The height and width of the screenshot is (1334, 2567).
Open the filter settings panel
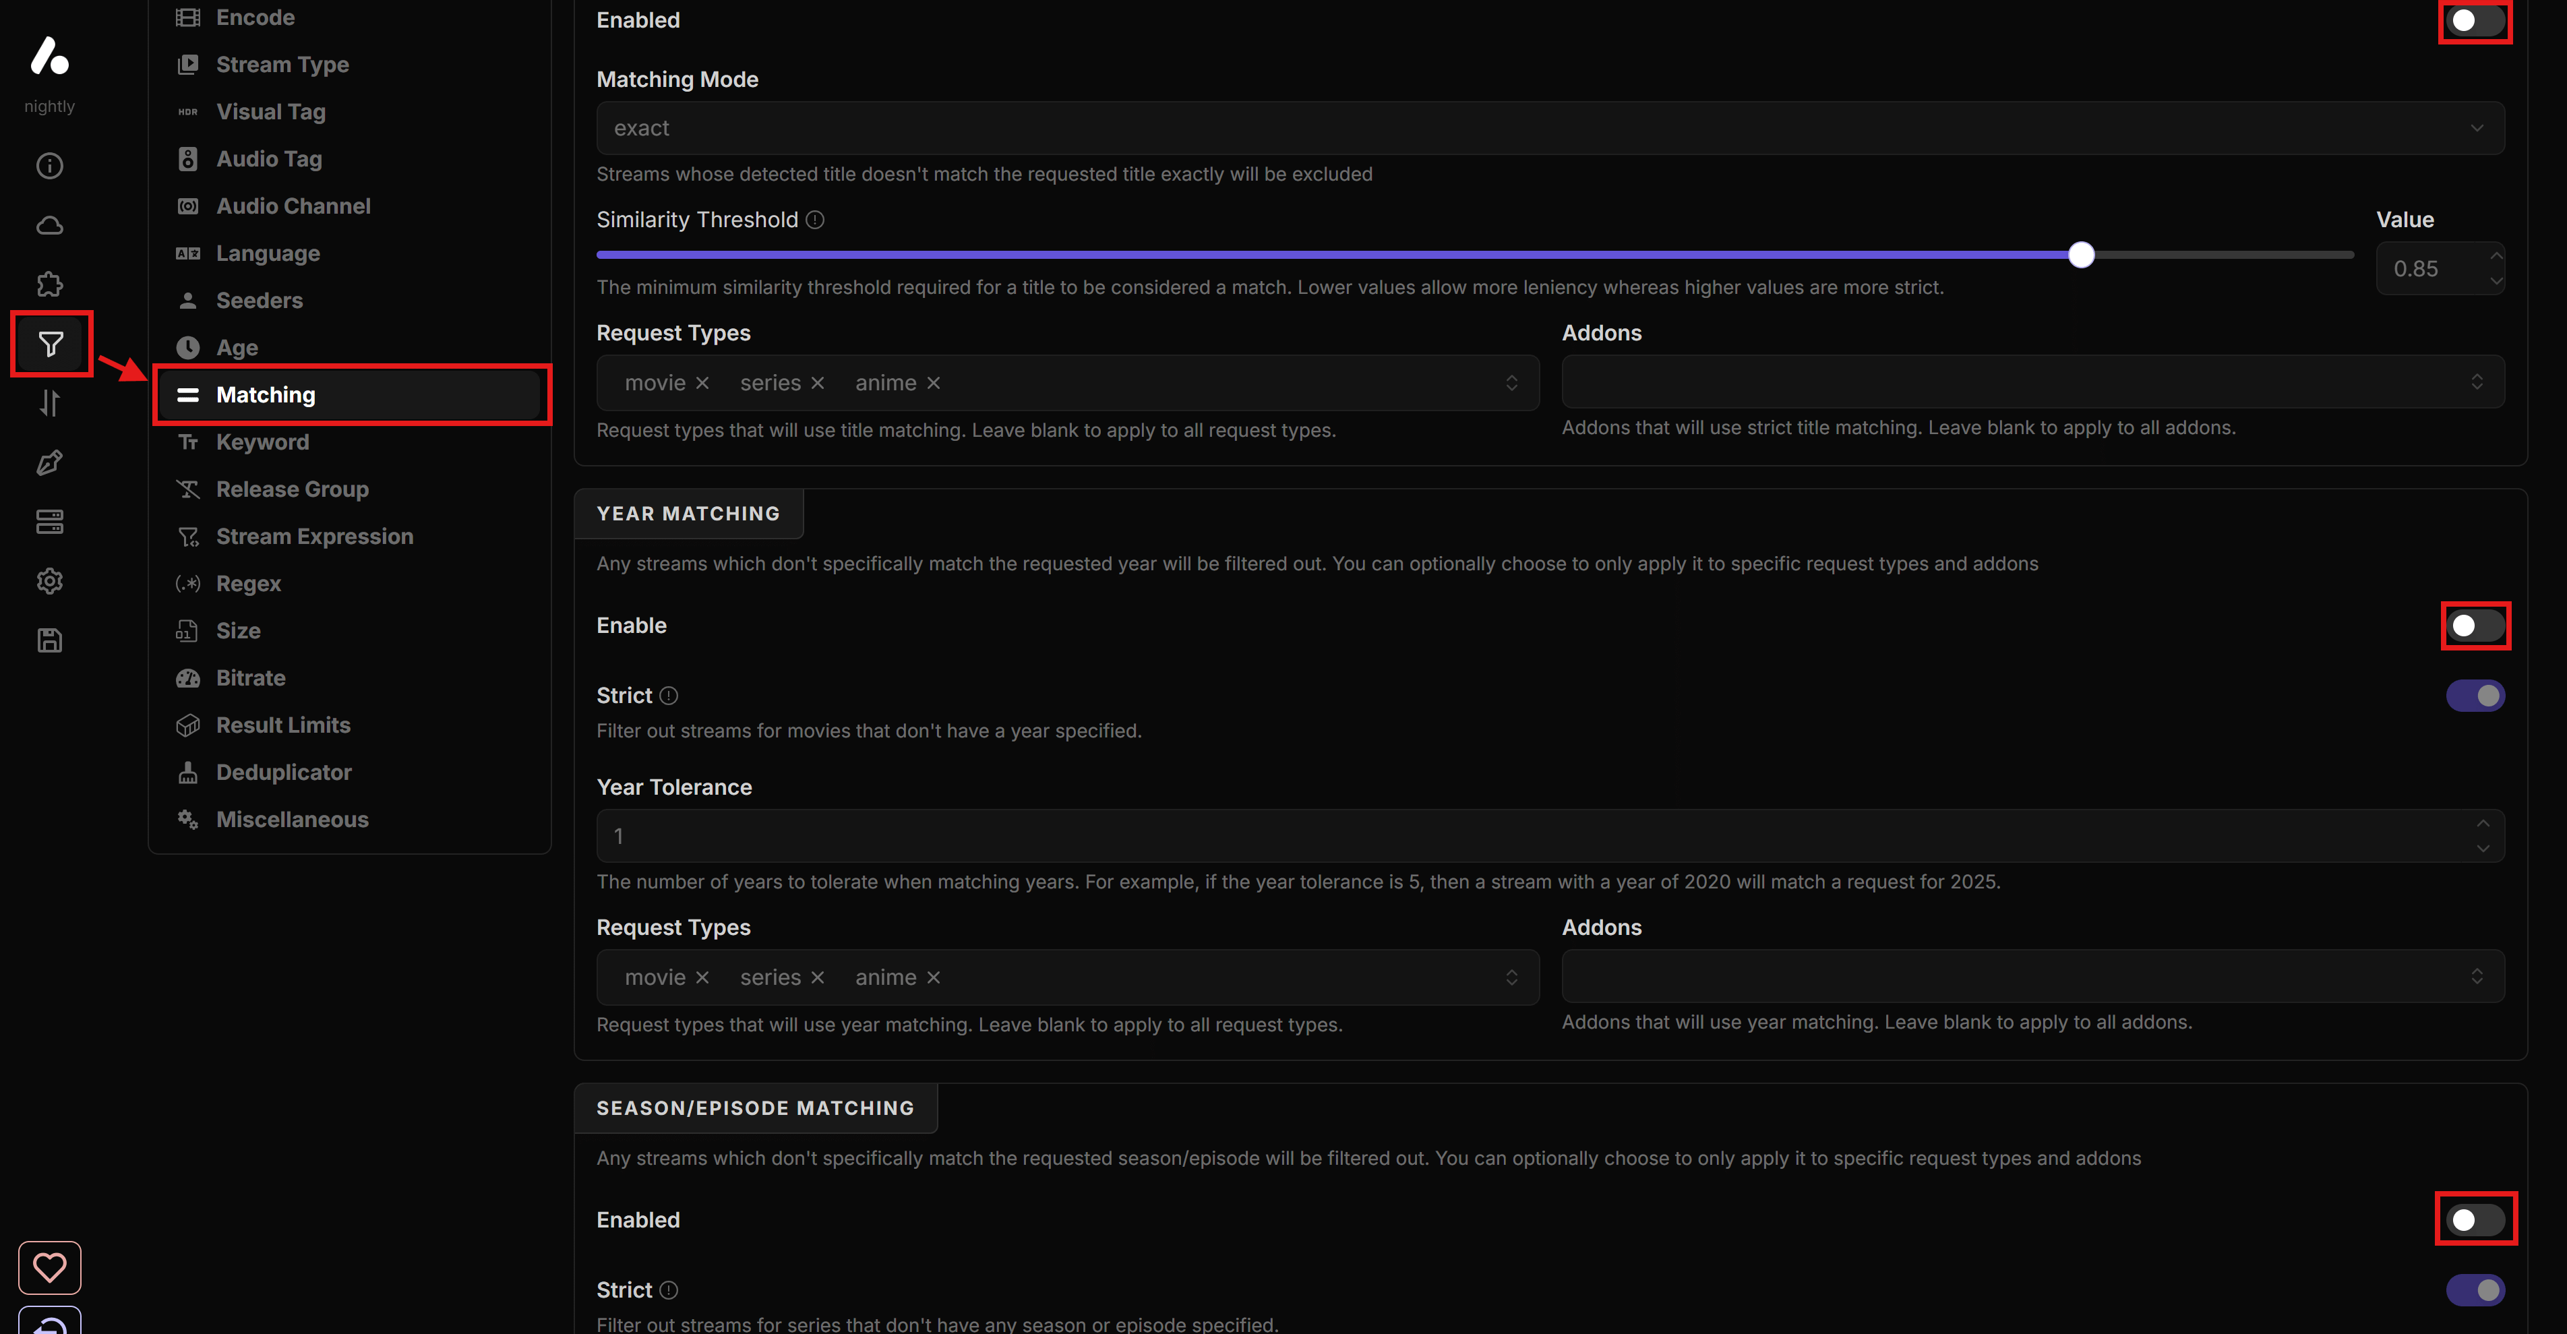(x=49, y=342)
